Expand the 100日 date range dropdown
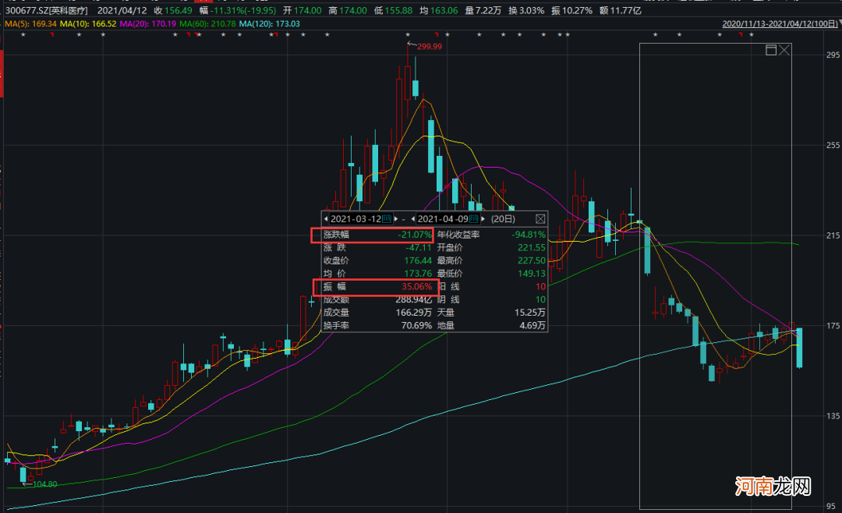 [x=837, y=24]
